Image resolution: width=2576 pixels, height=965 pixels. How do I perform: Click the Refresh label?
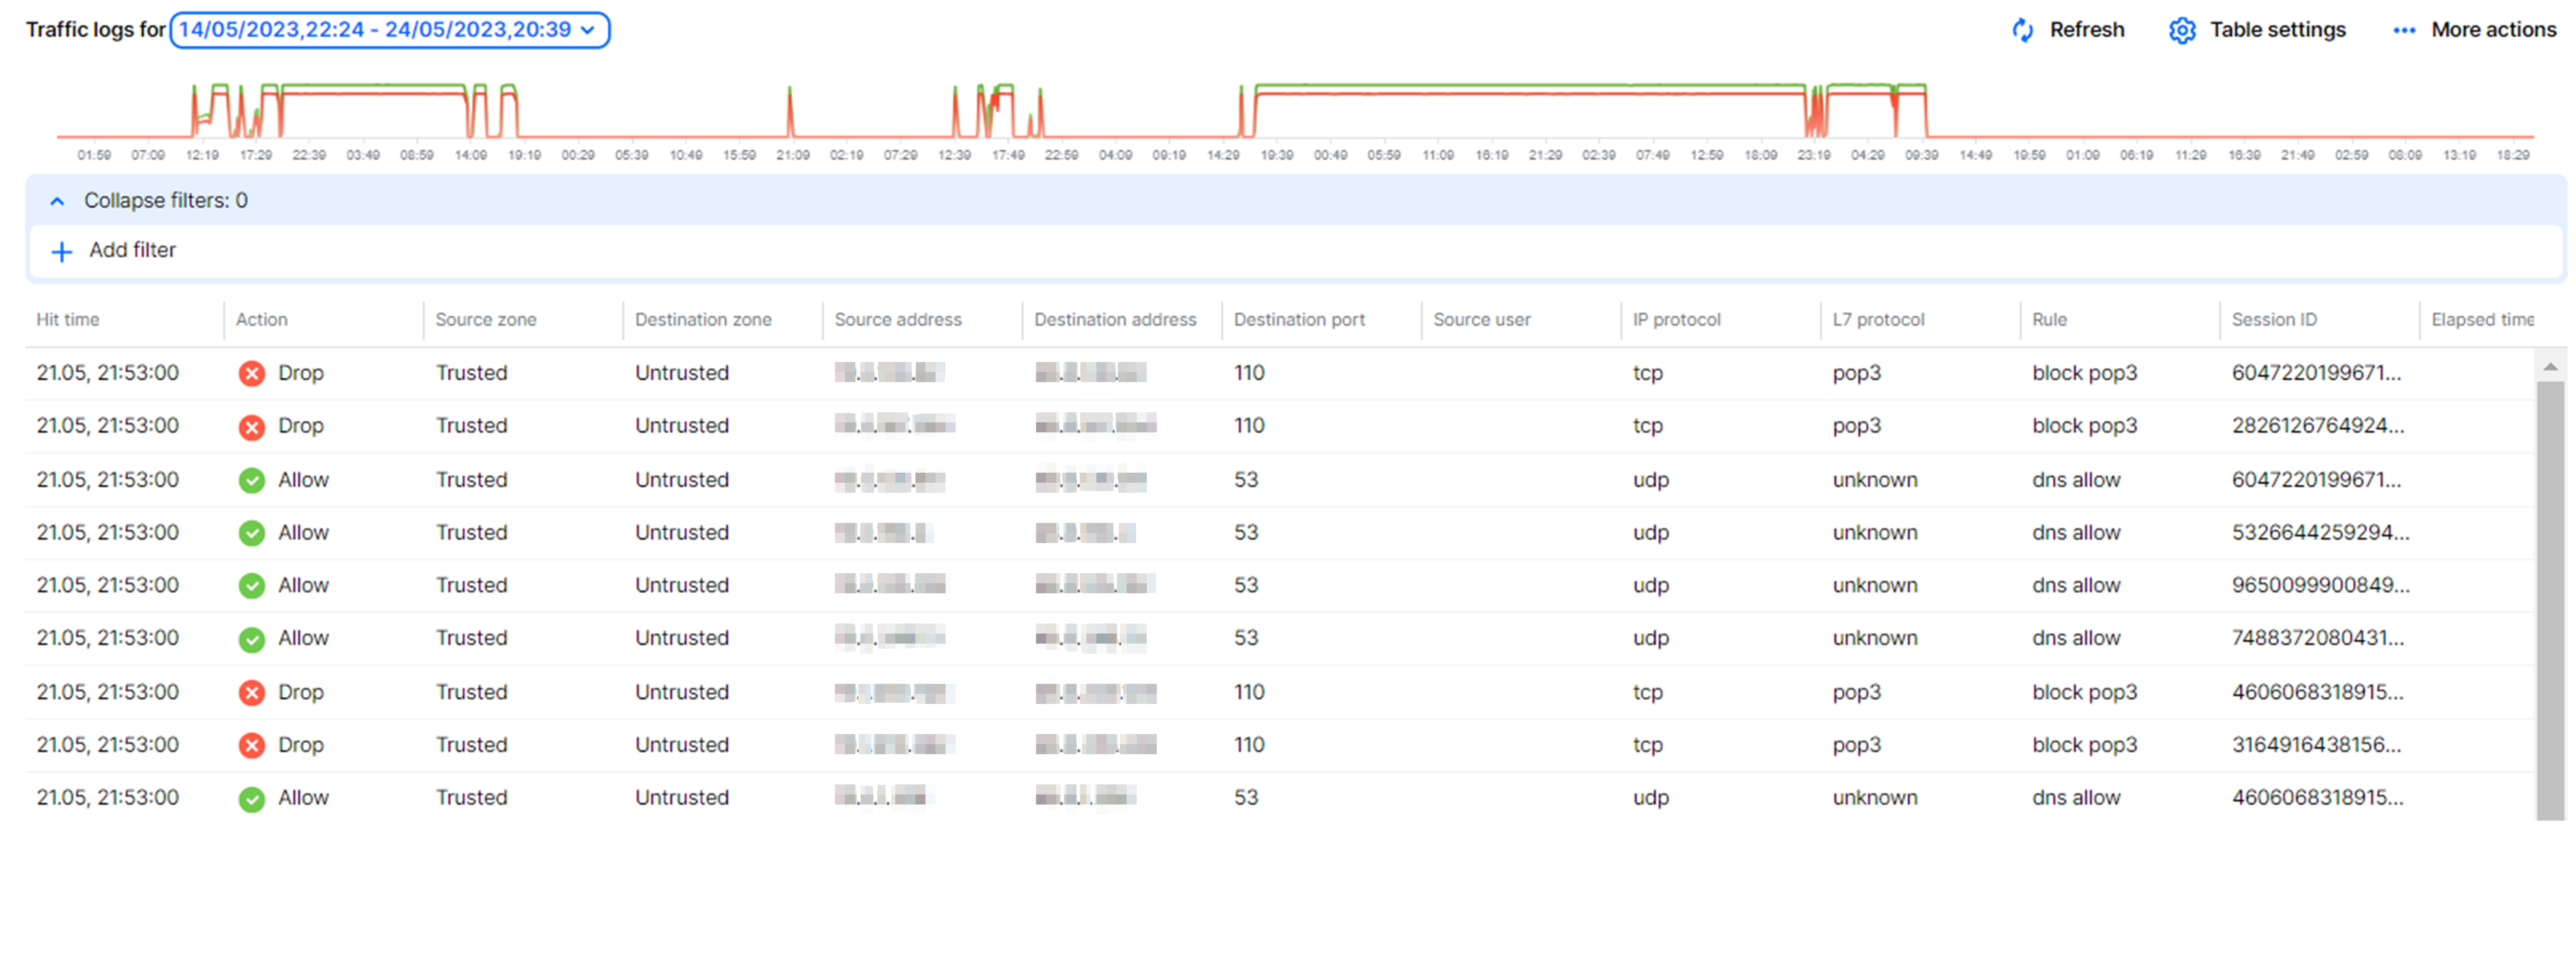point(2087,30)
